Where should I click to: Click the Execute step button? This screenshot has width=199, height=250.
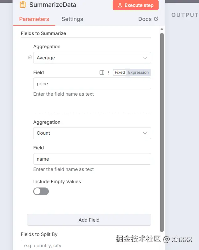click(x=135, y=5)
